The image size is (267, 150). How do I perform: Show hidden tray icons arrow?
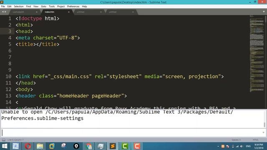[x=218, y=146]
